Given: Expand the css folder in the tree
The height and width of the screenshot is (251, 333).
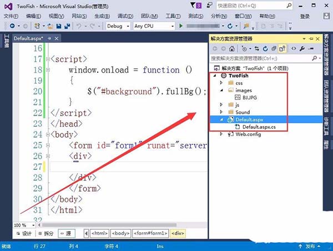Looking at the screenshot, I should pos(222,82).
